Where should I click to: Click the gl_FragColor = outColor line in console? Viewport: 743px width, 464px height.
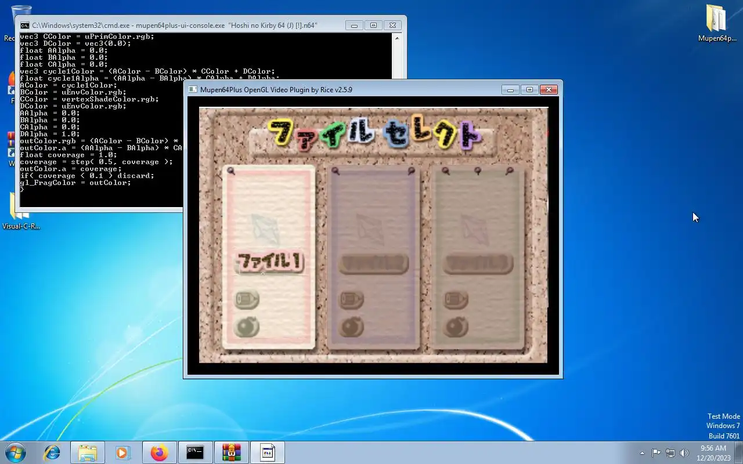coord(75,183)
